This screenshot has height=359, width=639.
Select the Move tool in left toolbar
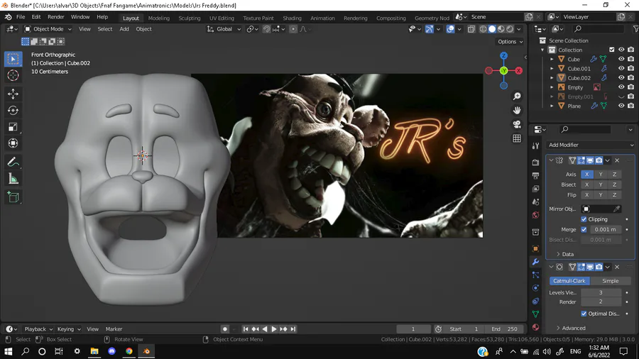[13, 94]
